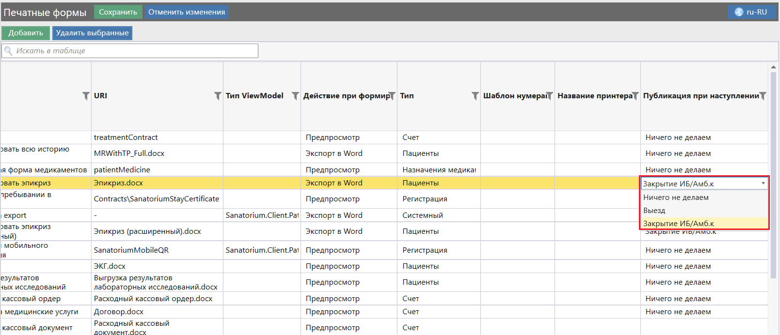
Task: Open filter for Публикация при наступлении column
Action: 763,96
